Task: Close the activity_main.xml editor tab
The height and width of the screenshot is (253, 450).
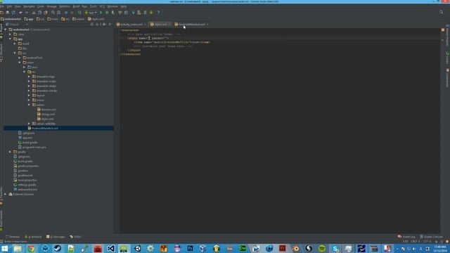Action: [145, 25]
